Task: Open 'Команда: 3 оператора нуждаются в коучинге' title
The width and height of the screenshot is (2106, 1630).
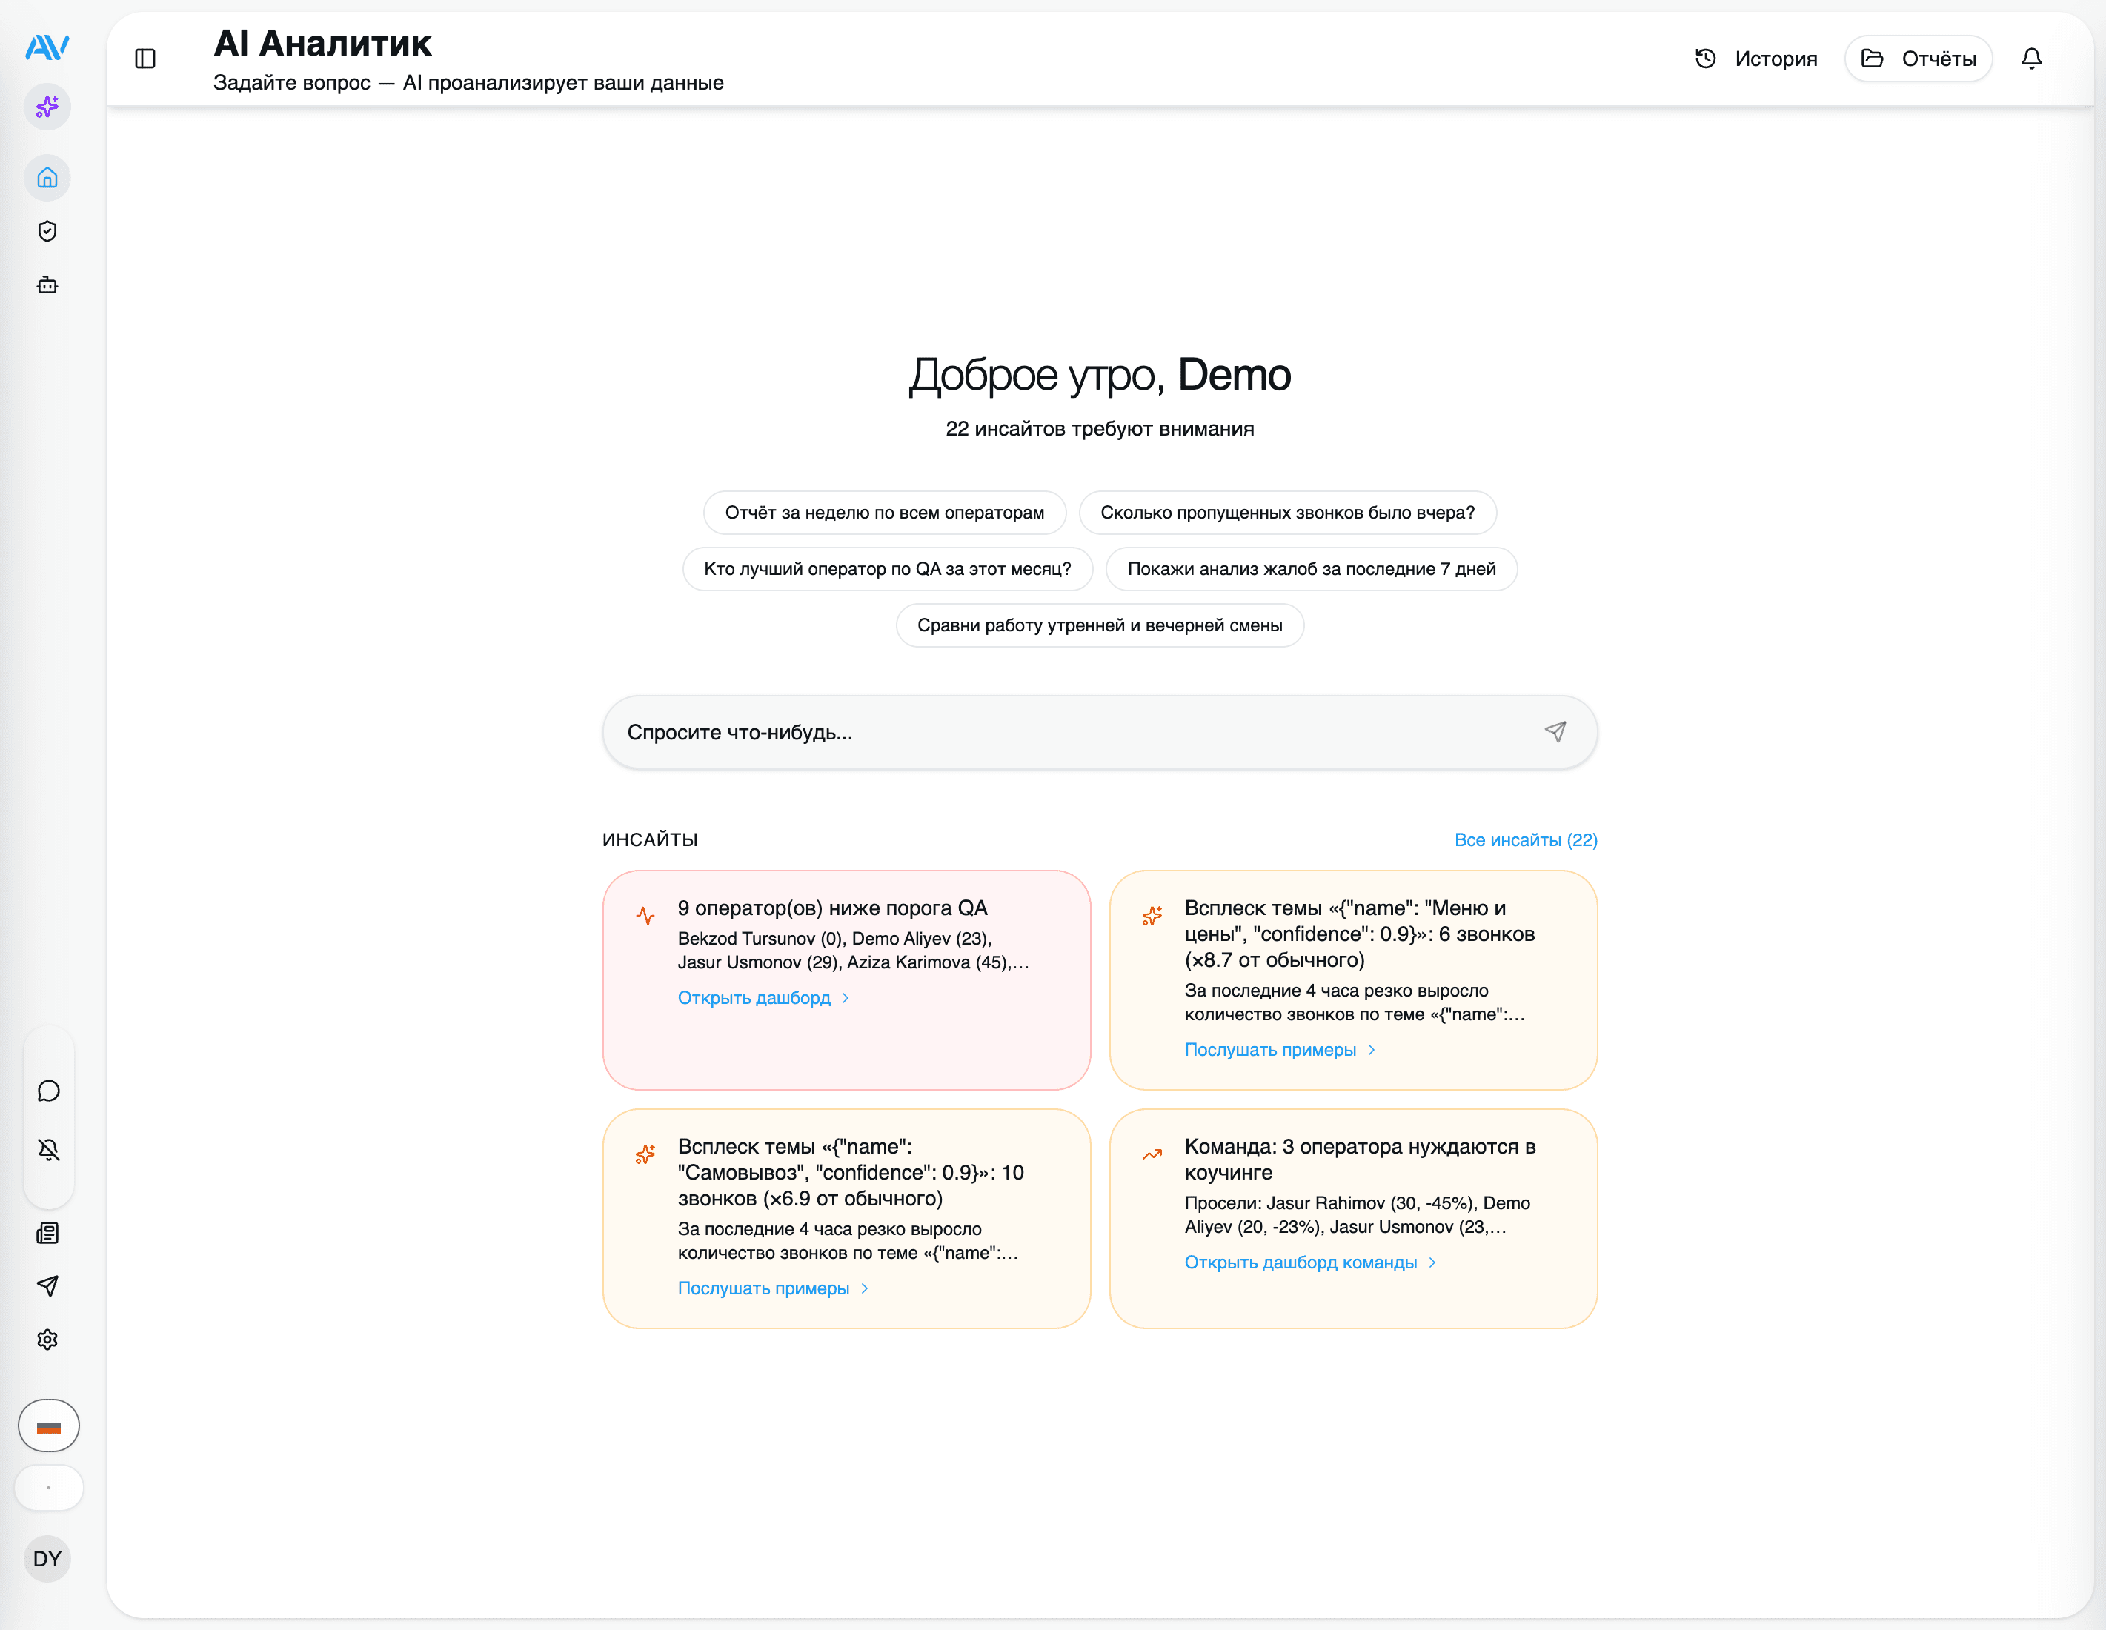Action: [x=1360, y=1160]
